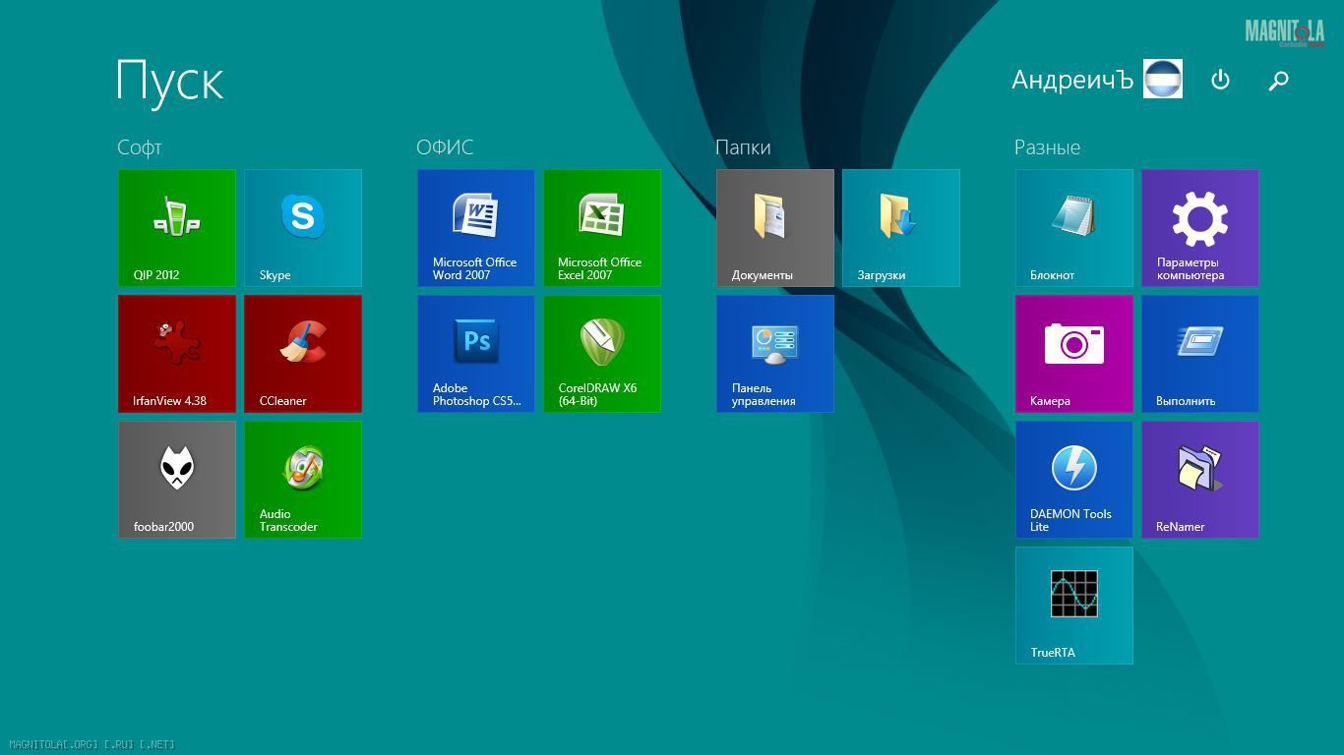Click the Пуск title text

170,81
